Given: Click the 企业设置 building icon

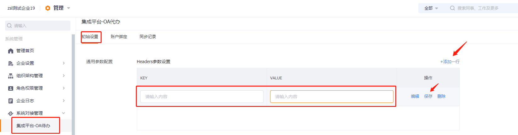Looking at the screenshot, I should [11, 63].
